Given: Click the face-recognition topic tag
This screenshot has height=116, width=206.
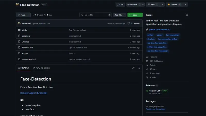Looking at the screenshot, I should [173, 35].
